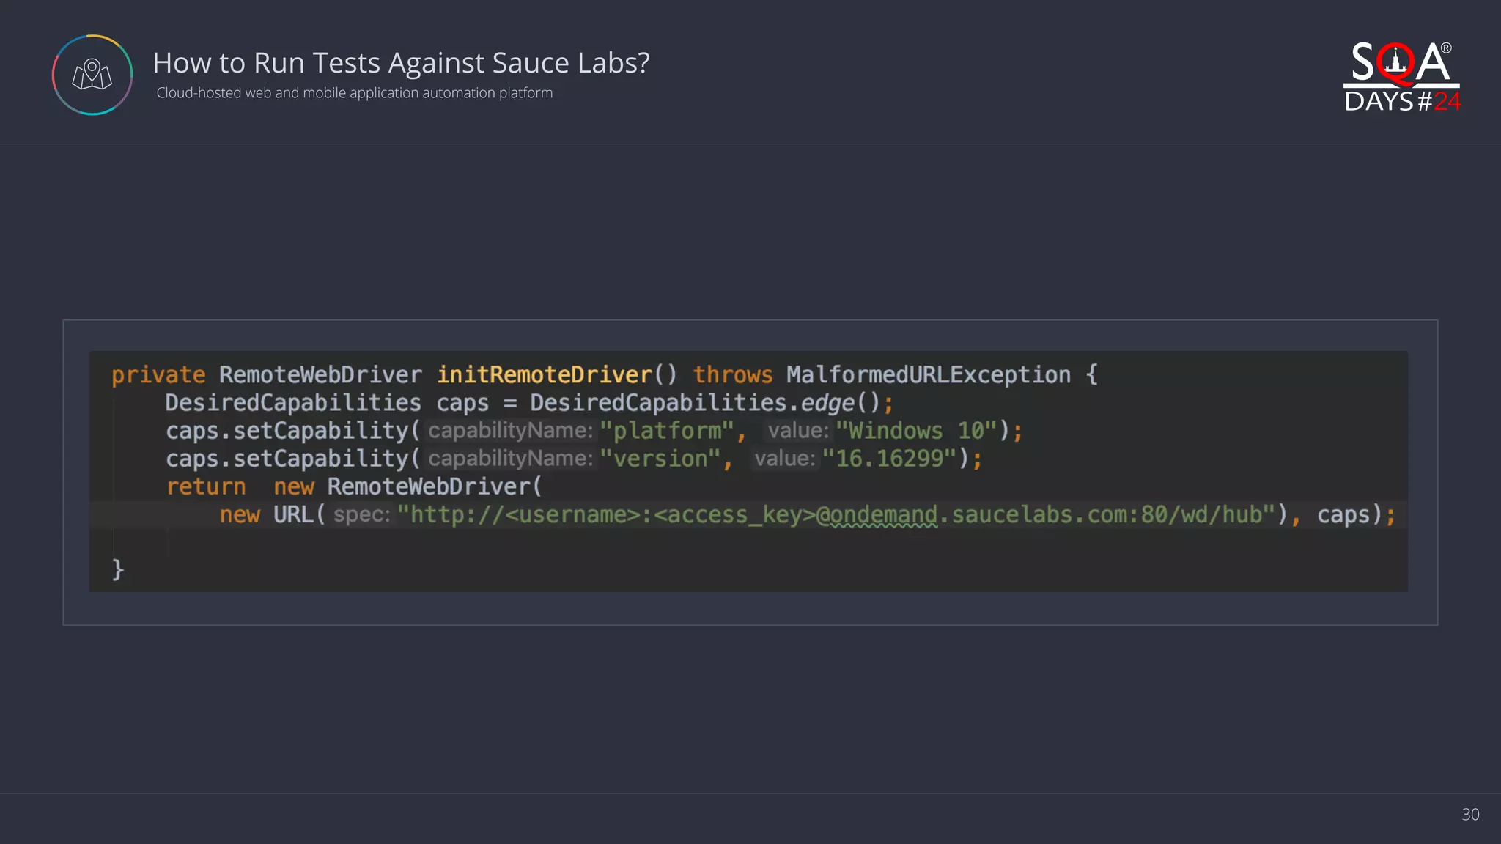This screenshot has width=1501, height=844.
Task: Click the "return" keyword
Action: tap(206, 486)
